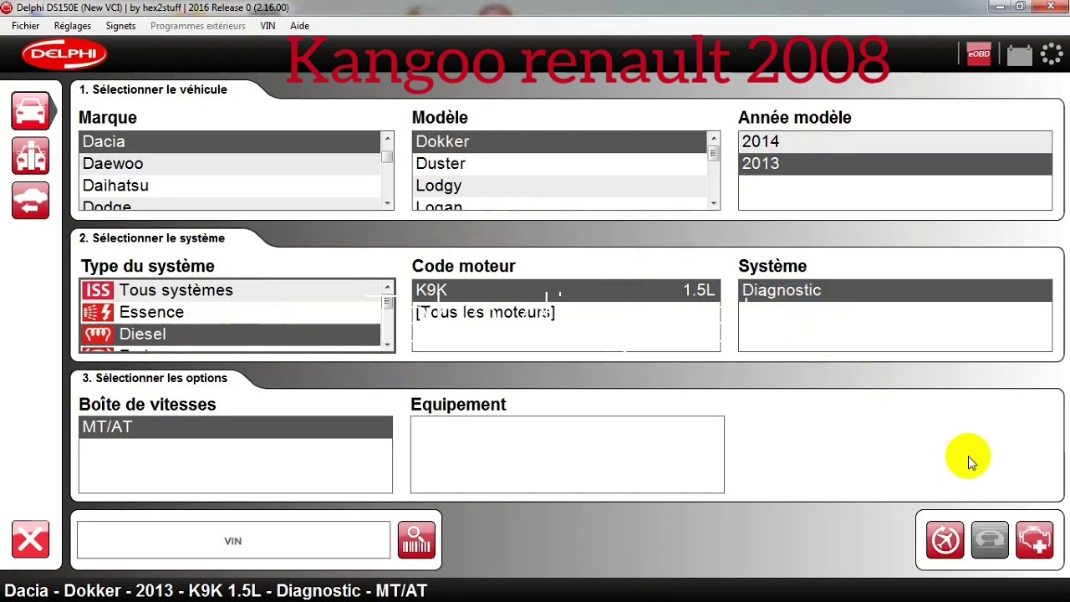Select Daewoo in the Marque list
The image size is (1070, 602).
pos(230,164)
